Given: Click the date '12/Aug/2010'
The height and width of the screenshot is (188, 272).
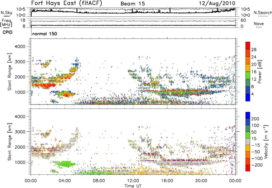Looking at the screenshot, I should click(217, 3).
